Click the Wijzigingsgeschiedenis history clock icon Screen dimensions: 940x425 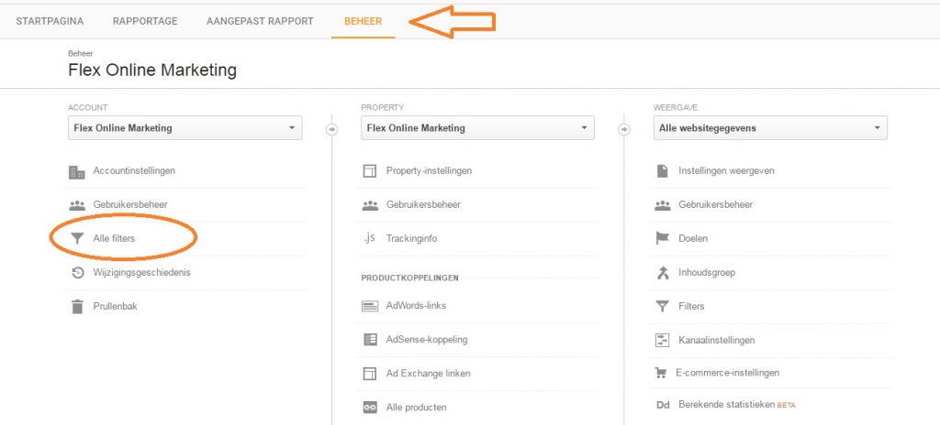pyautogui.click(x=77, y=272)
